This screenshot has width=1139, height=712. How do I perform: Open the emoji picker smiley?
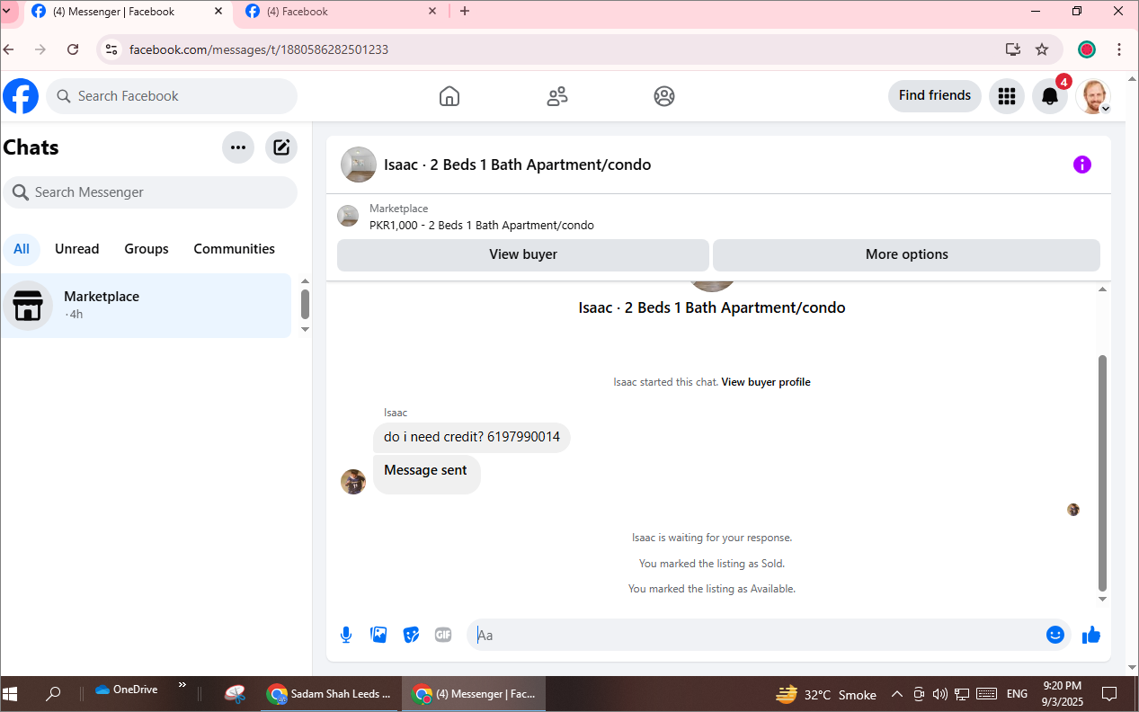click(x=1055, y=635)
